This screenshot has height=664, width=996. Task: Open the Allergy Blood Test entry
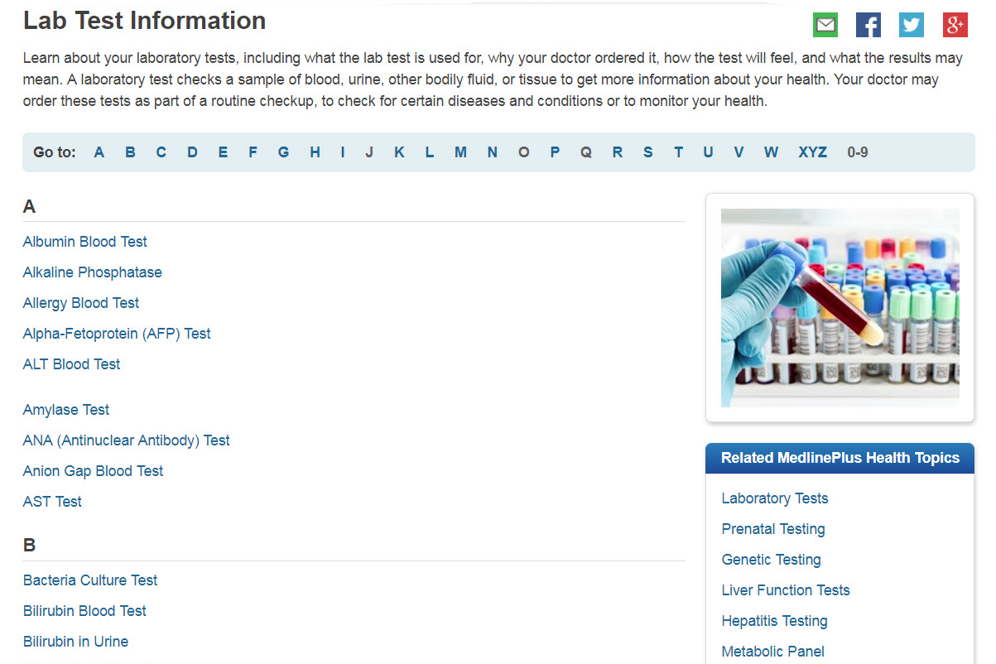click(x=80, y=303)
